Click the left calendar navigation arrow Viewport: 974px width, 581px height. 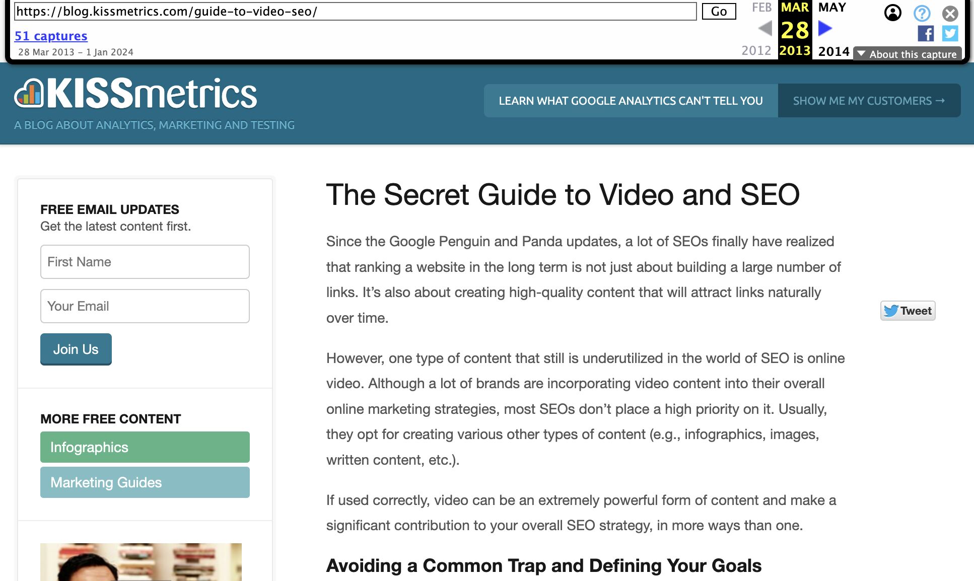click(763, 29)
